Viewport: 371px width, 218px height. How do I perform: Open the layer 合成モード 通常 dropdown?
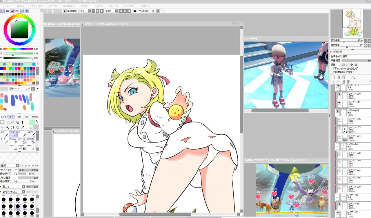[x=356, y=56]
